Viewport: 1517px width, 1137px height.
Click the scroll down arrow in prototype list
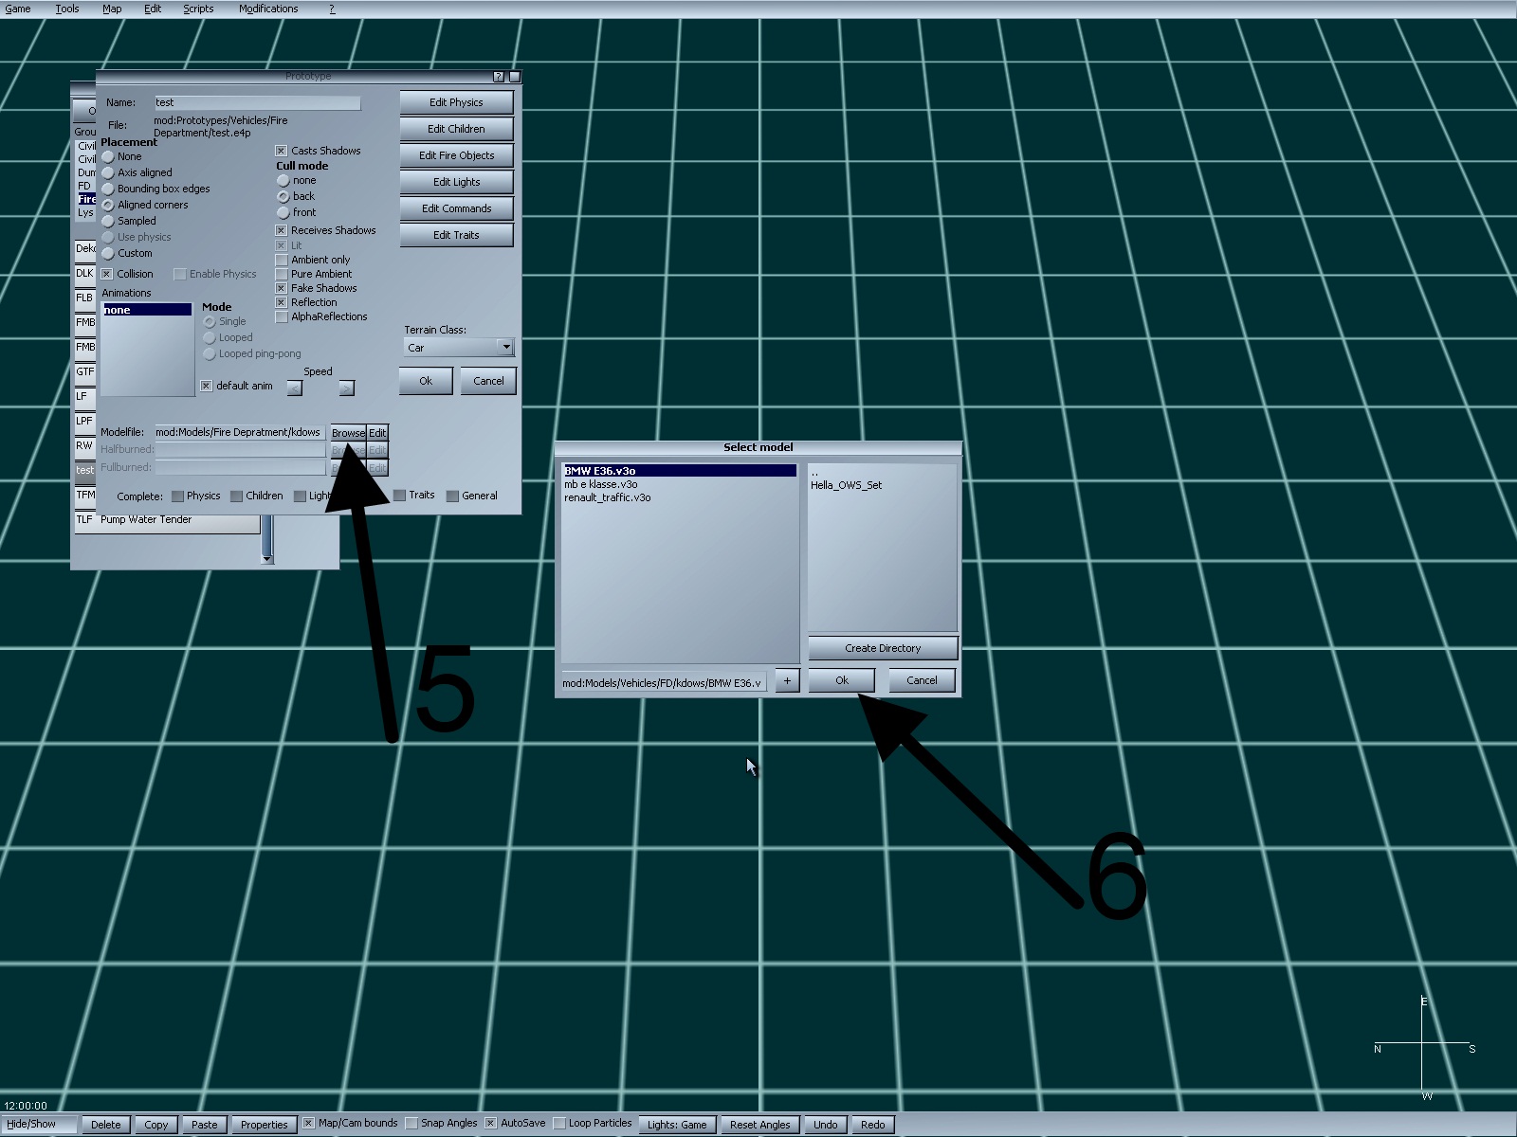click(x=267, y=559)
